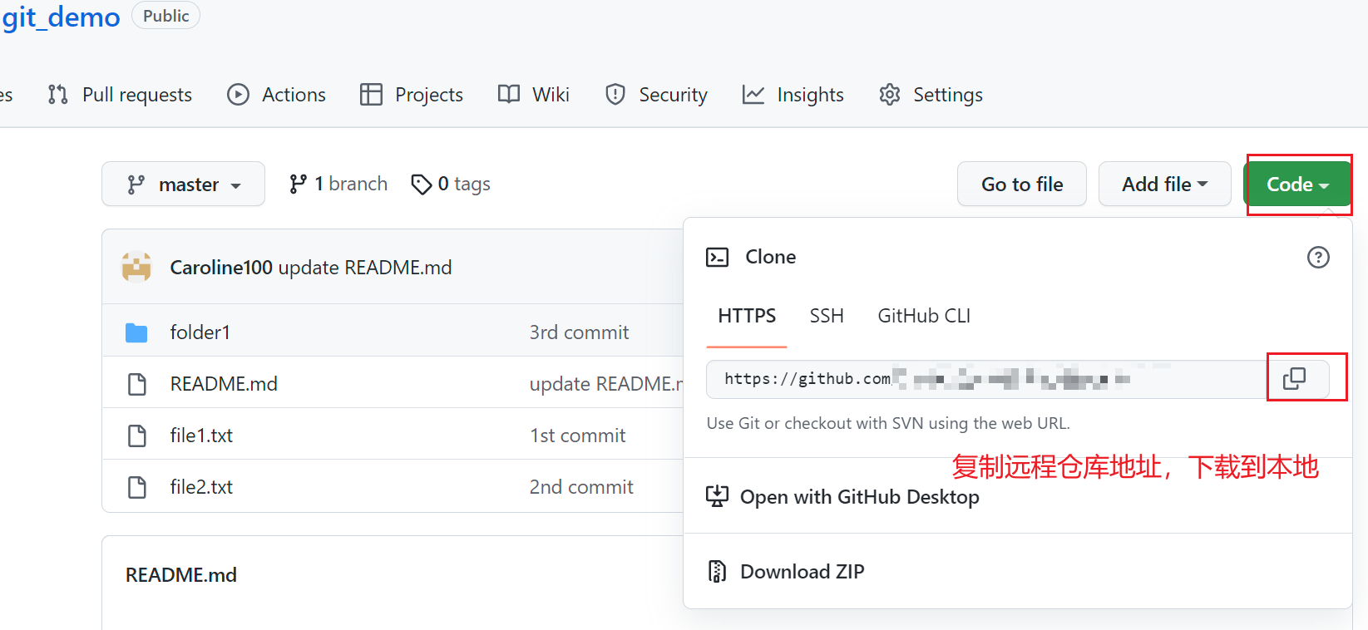Click the README.md file icon

[x=137, y=384]
